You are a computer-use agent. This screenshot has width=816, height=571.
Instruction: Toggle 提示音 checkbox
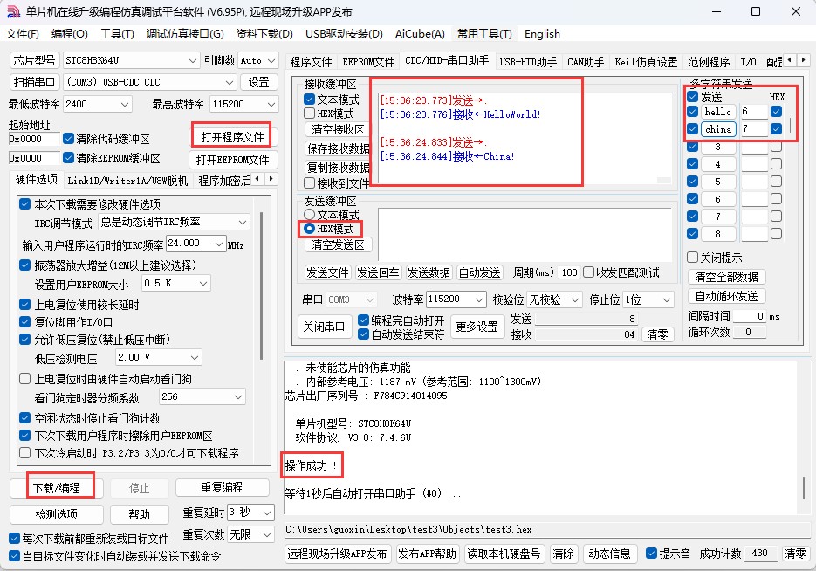[x=651, y=554]
